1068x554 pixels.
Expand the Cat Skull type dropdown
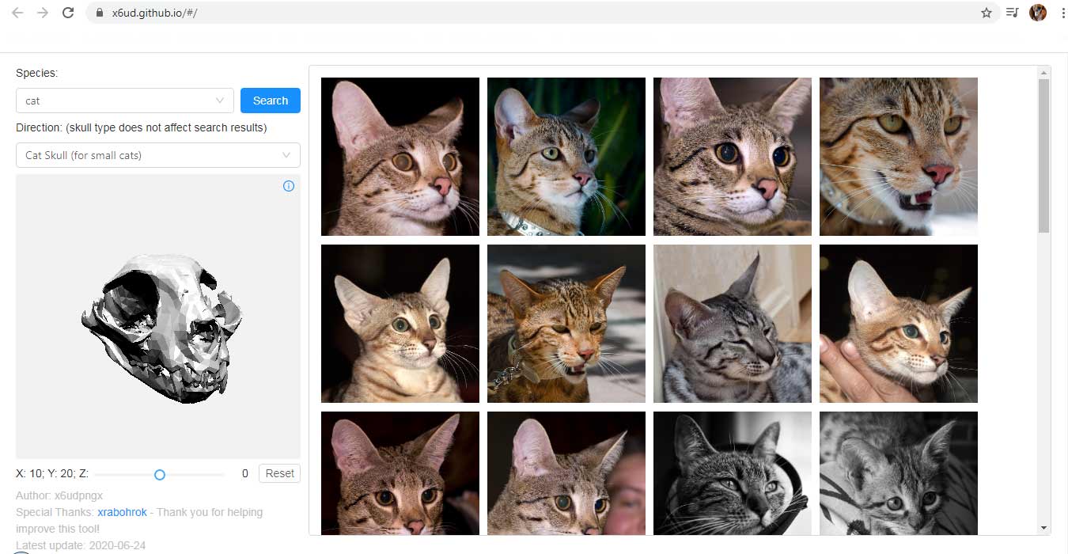pyautogui.click(x=158, y=155)
